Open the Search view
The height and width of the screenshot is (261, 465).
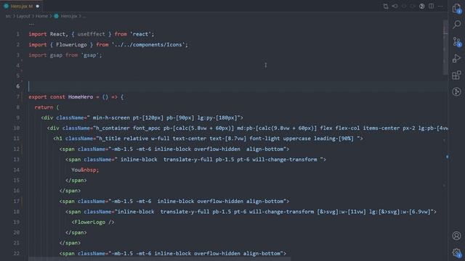[457, 25]
